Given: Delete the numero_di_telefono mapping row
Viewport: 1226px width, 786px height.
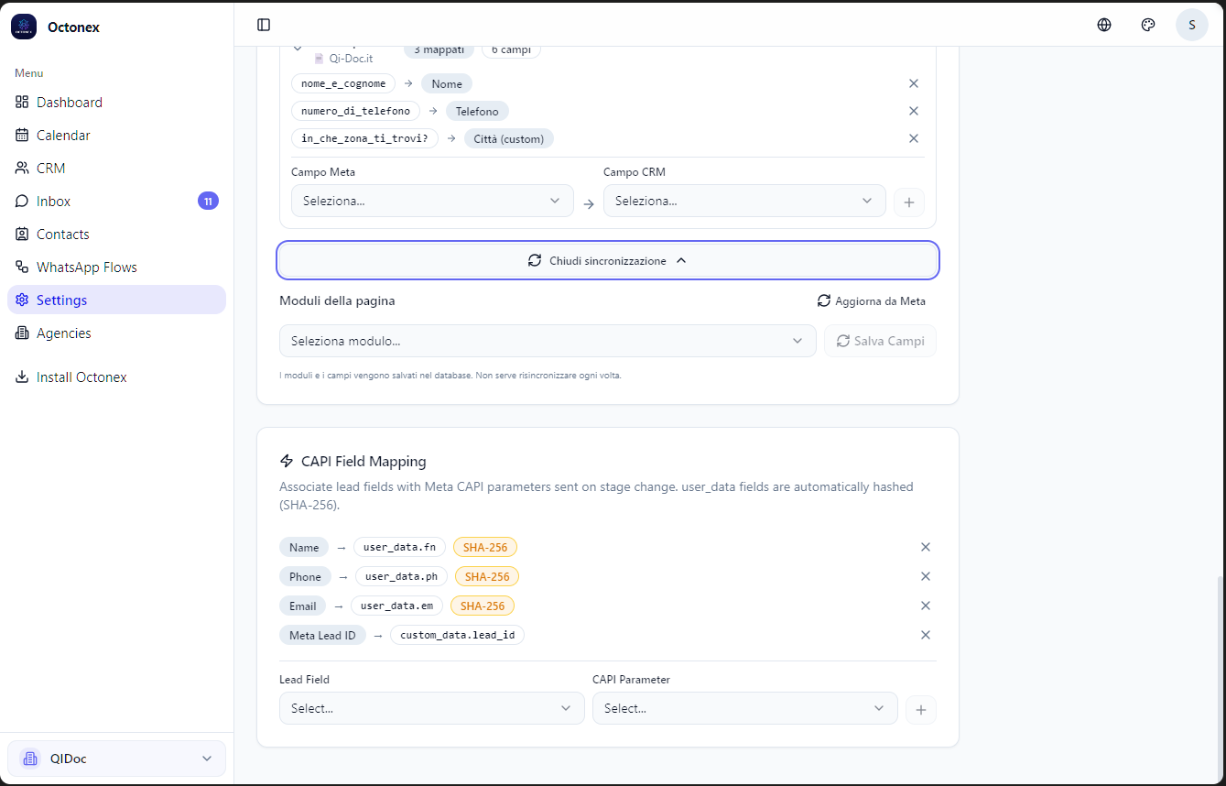Looking at the screenshot, I should tap(913, 111).
